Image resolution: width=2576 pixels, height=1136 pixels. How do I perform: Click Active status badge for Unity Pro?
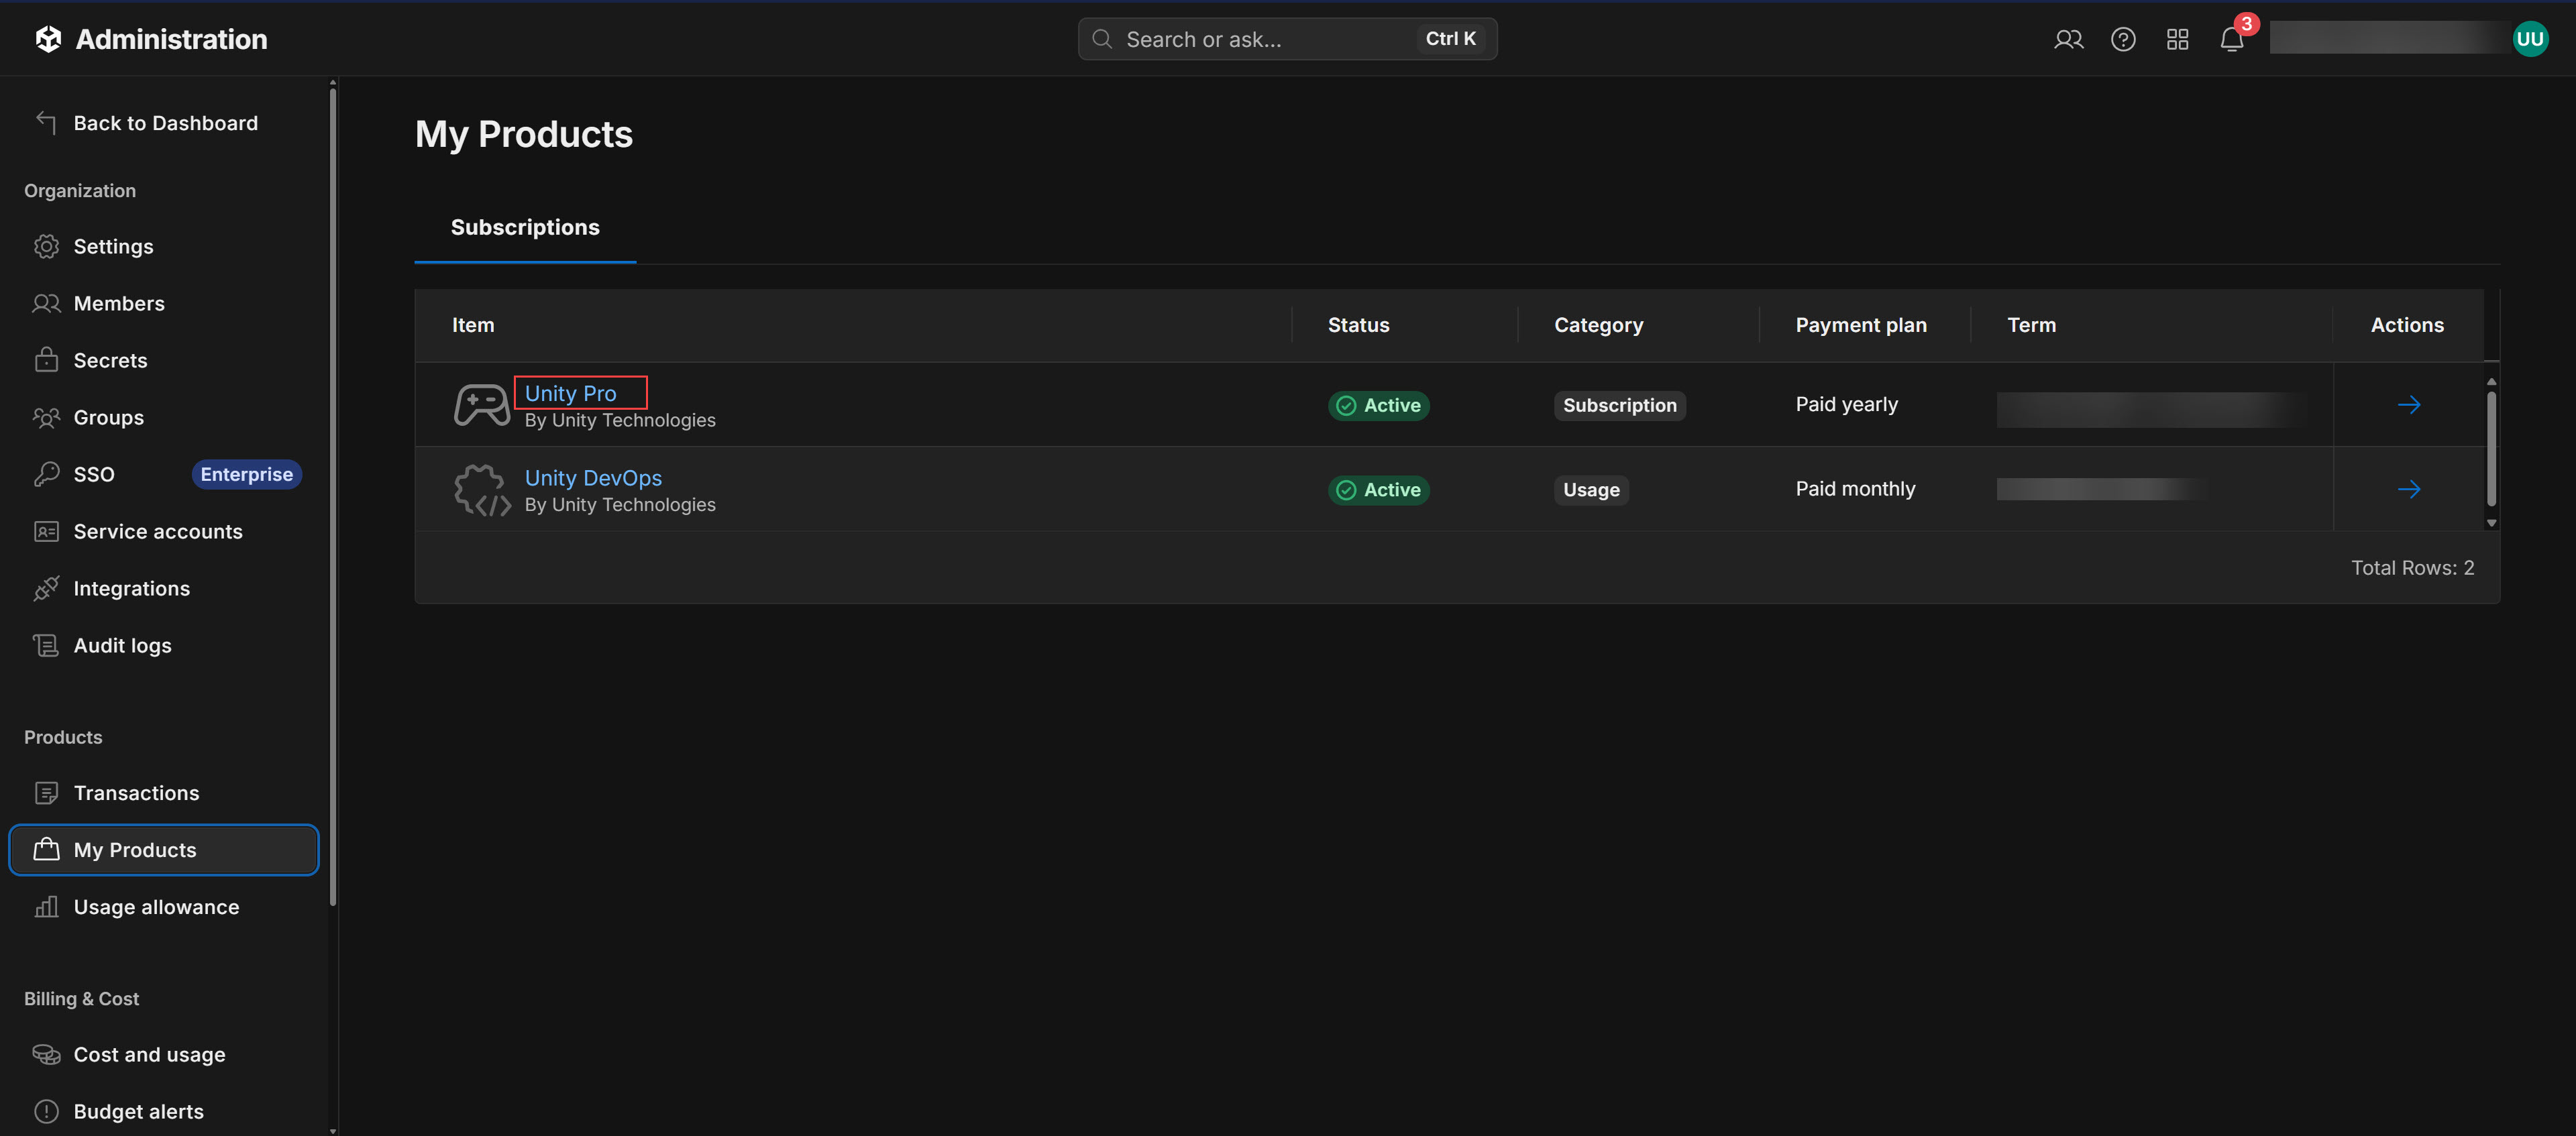pos(1378,405)
